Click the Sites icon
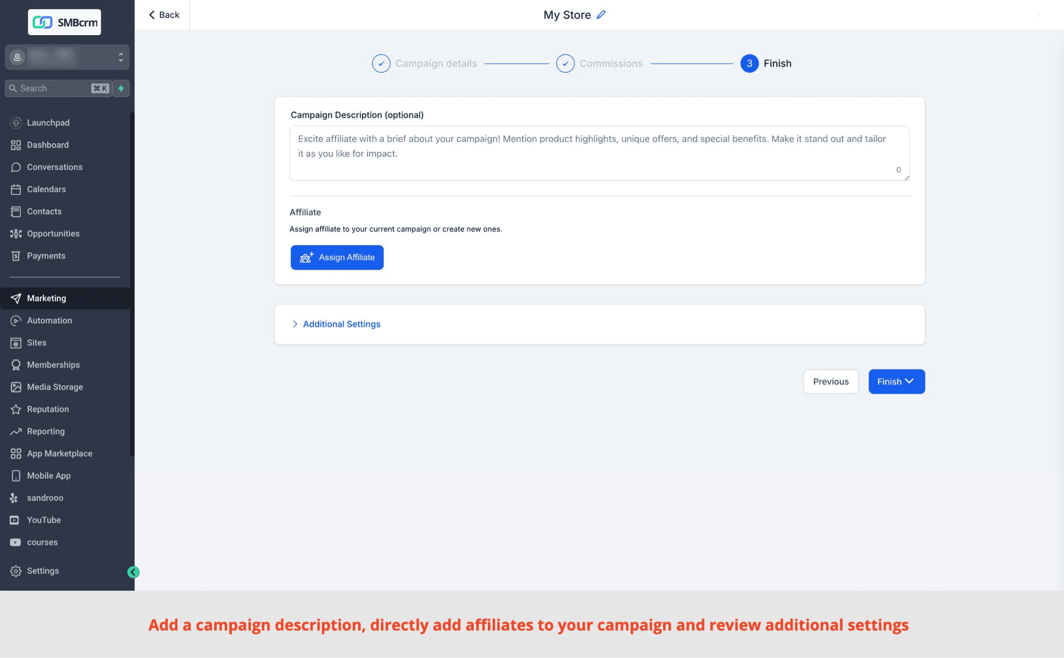This screenshot has height=658, width=1064. click(x=16, y=343)
